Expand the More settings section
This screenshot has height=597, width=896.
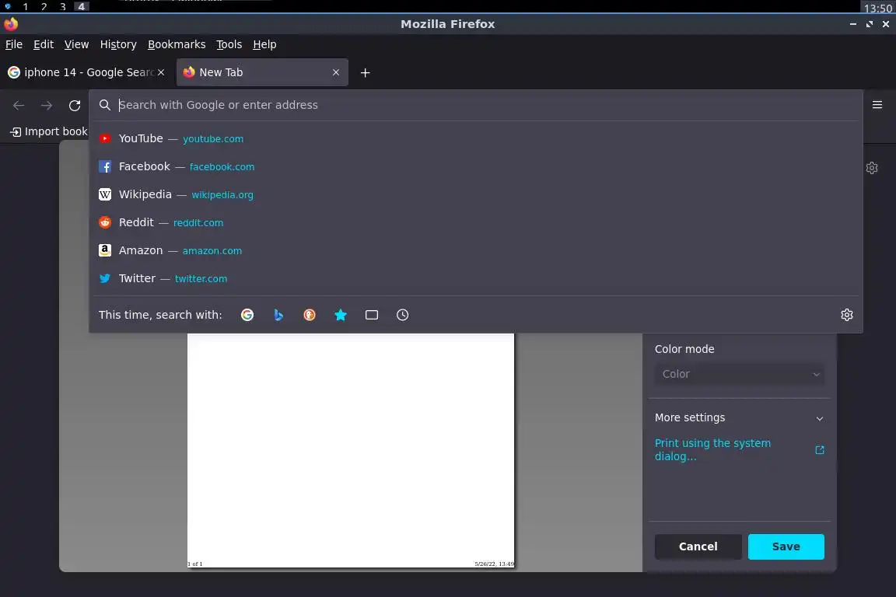coord(740,417)
